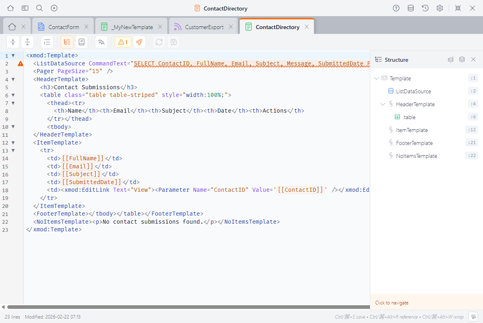Click the warning triangle on line 2
Screen dimensions: 483x323
[20, 64]
